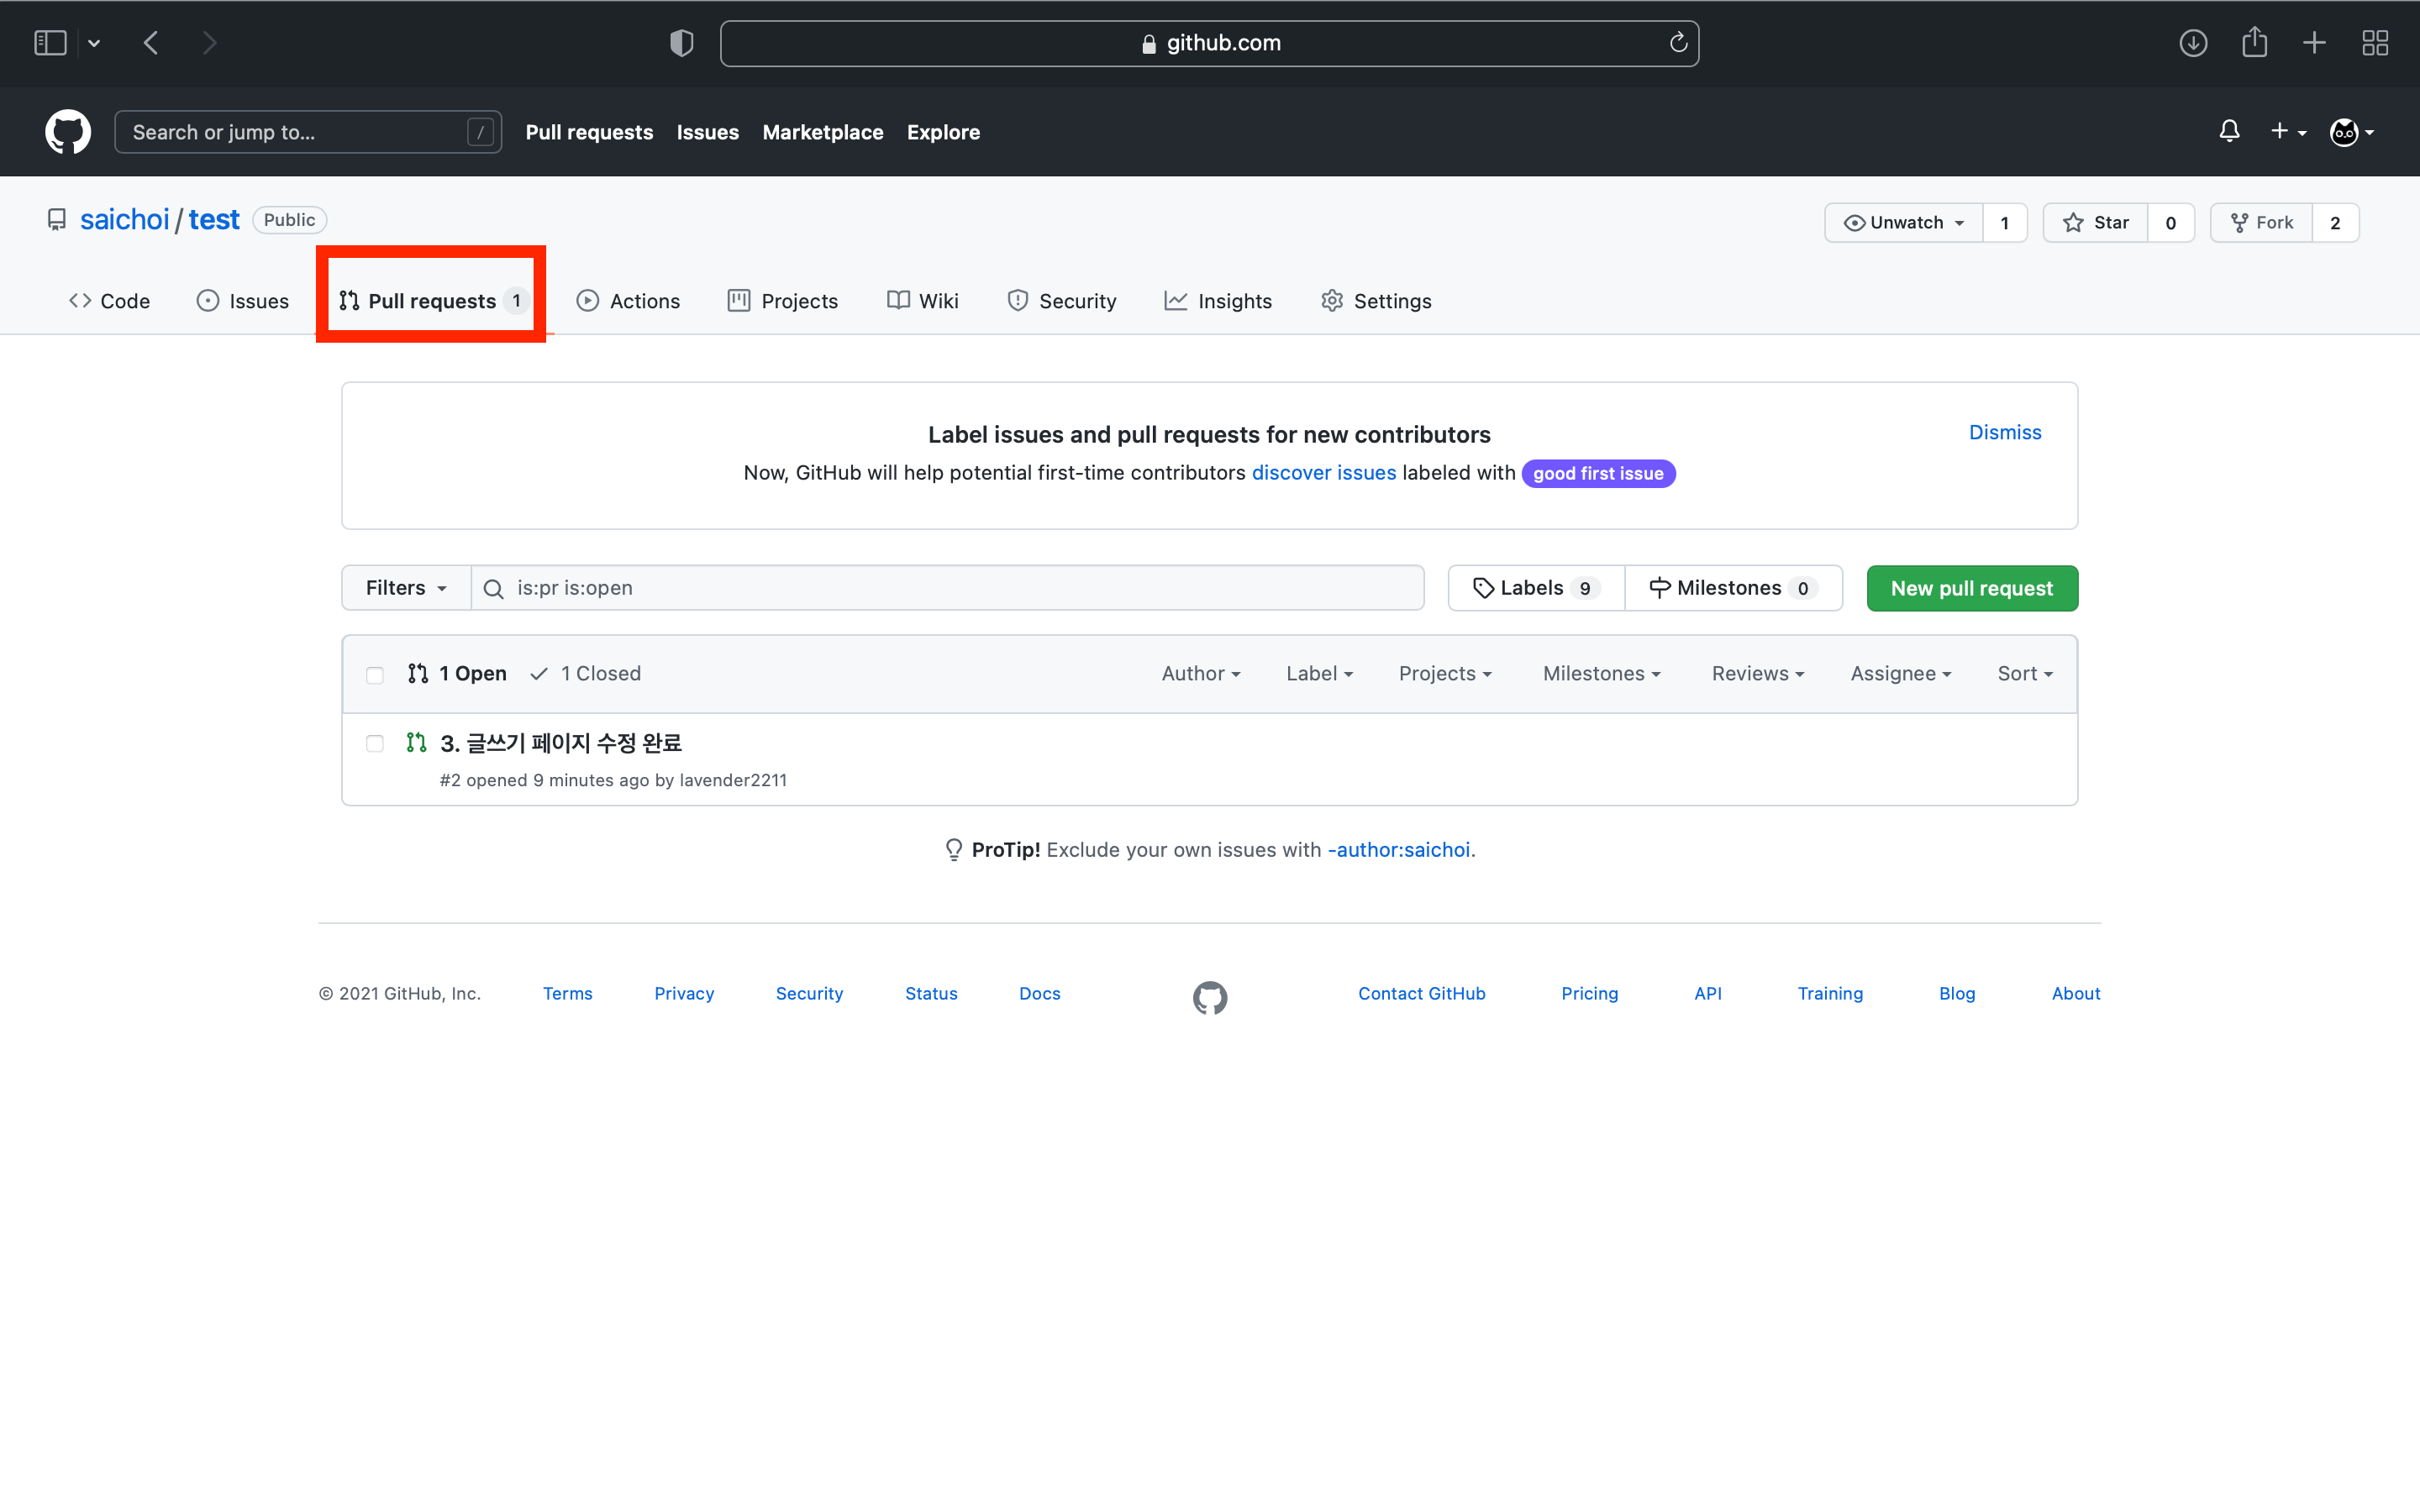The width and height of the screenshot is (2420, 1512).
Task: Focus the Search or jump to field
Action: pyautogui.click(x=308, y=132)
